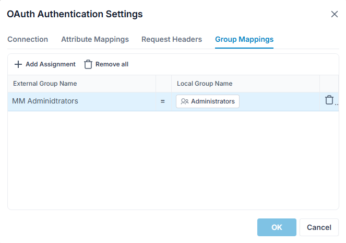Close the OAuth Authentication Settings dialog
The height and width of the screenshot is (243, 346).
pos(335,14)
